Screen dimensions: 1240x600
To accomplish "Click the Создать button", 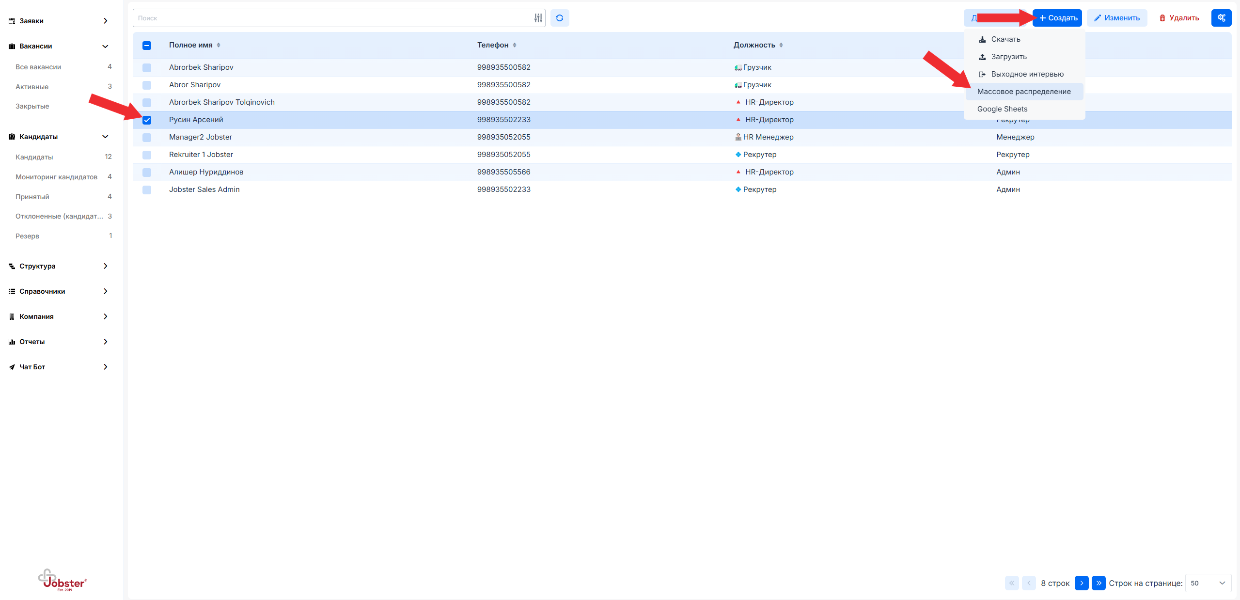I will pos(1058,18).
